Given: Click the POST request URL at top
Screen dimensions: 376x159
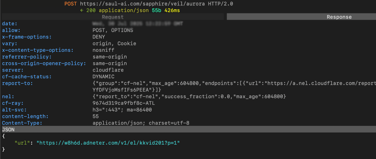Looking at the screenshot, I should click(x=156, y=4).
